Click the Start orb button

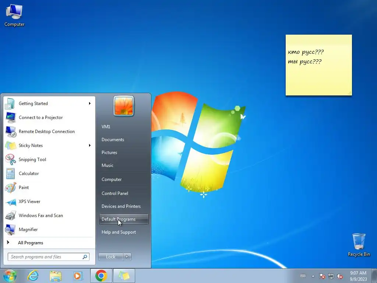pyautogui.click(x=10, y=276)
